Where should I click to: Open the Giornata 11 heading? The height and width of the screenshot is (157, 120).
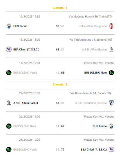(x=60, y=8)
